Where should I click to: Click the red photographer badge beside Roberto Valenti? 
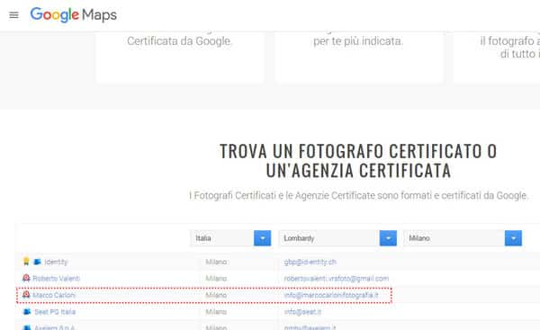(26, 278)
